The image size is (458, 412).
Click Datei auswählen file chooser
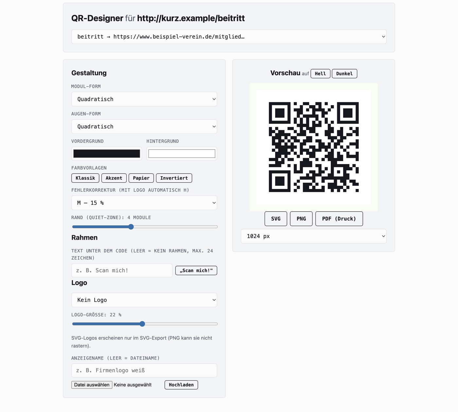click(x=92, y=385)
